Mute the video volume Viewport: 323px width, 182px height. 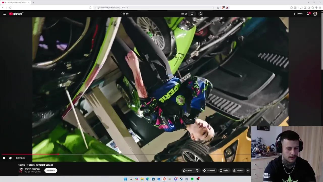point(10,158)
